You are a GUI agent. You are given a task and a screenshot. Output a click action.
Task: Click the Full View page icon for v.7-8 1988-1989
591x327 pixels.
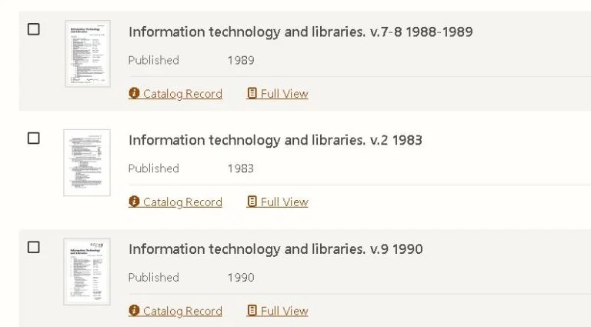point(252,94)
